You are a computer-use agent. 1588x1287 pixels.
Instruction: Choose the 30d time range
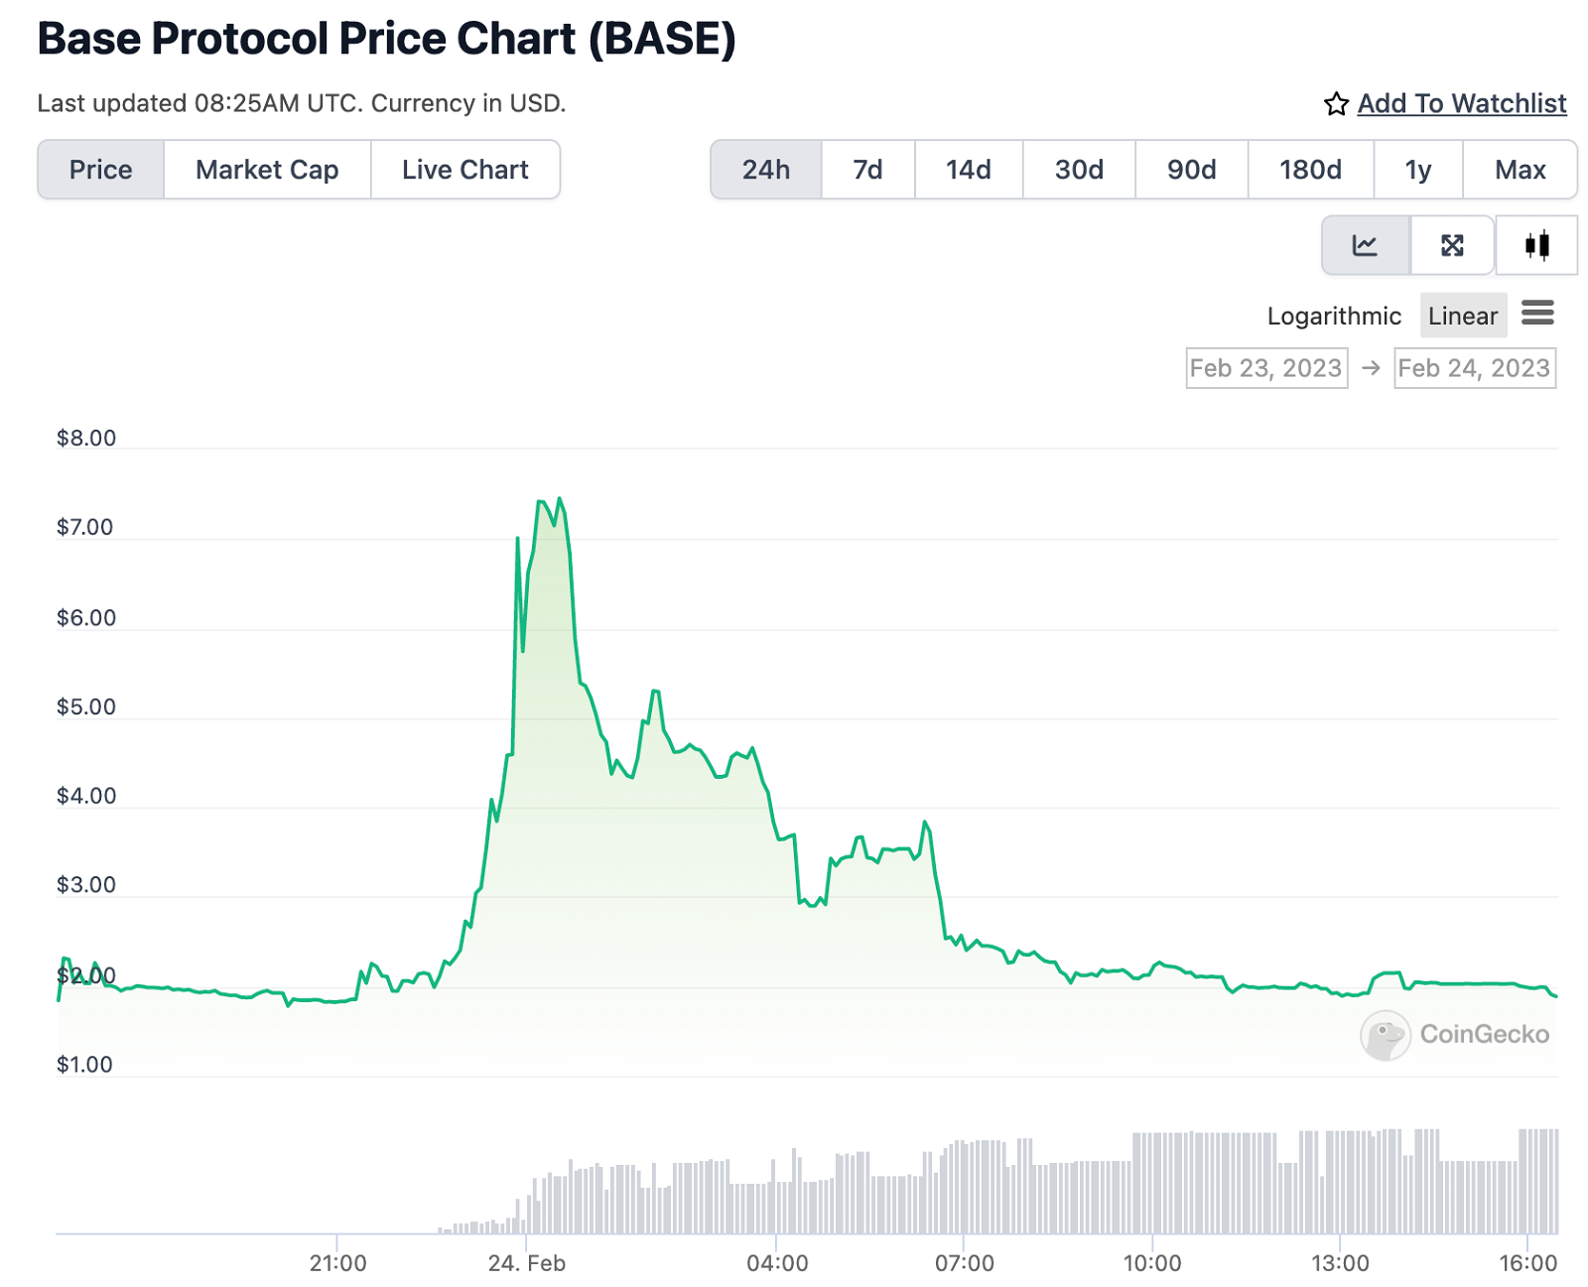pyautogui.click(x=1079, y=170)
